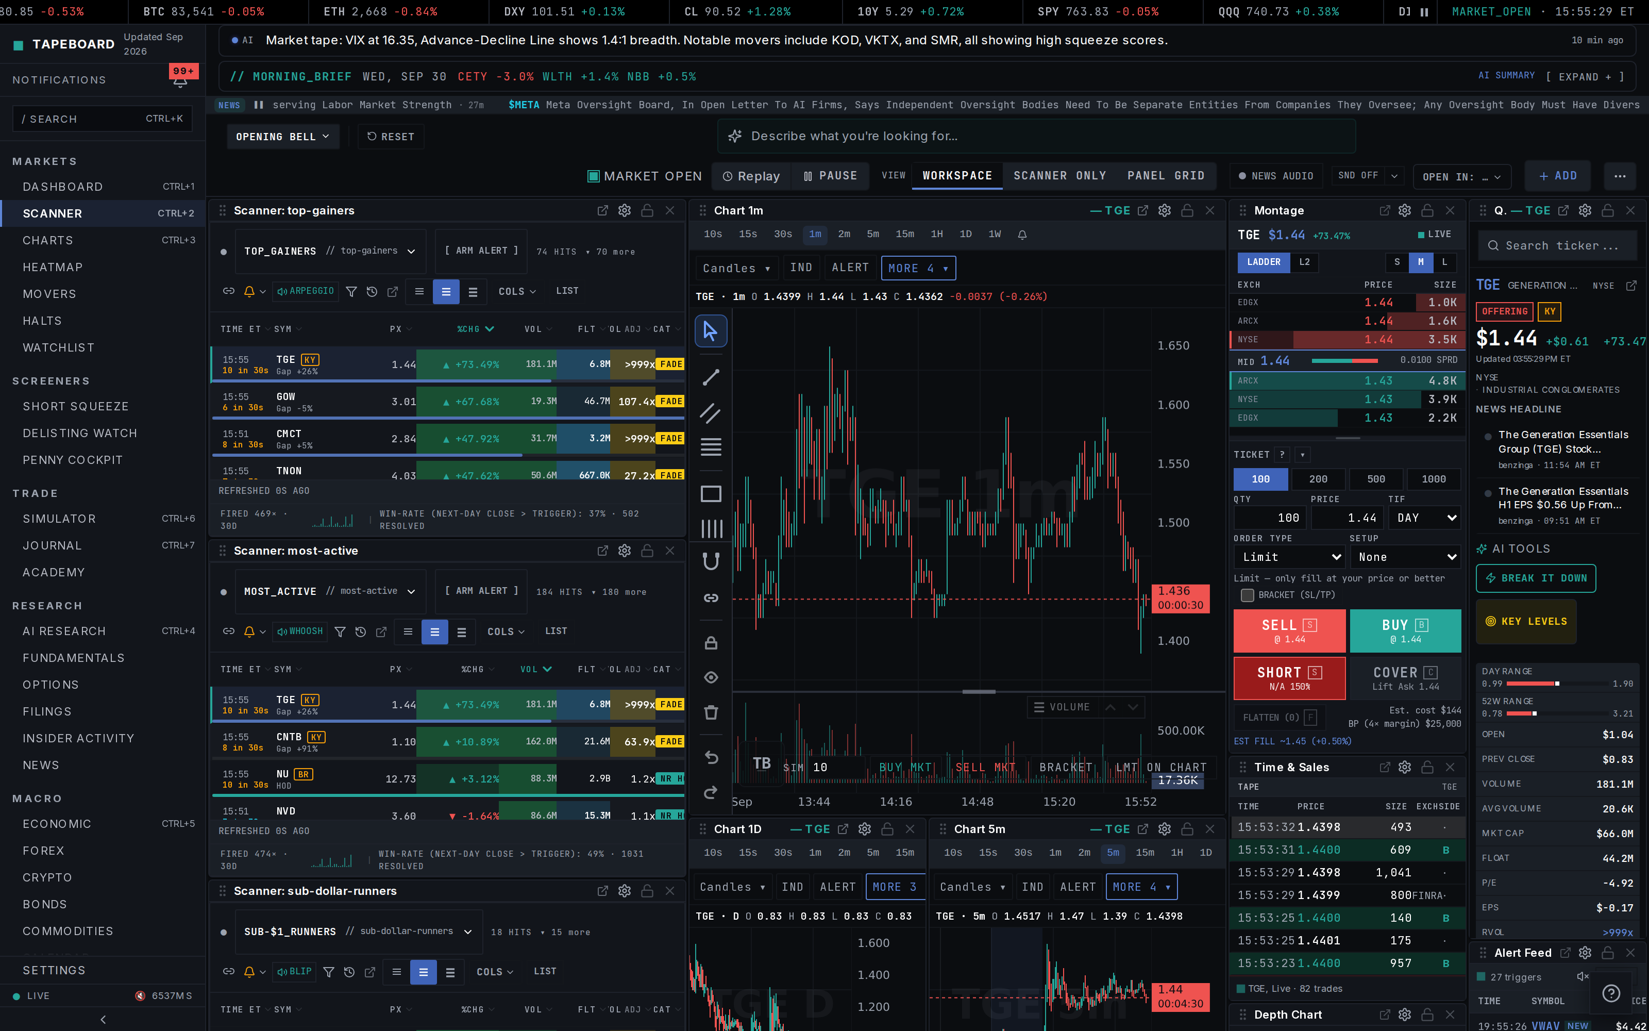Open TOP_GAINERS scanner preset dropdown

click(x=330, y=252)
